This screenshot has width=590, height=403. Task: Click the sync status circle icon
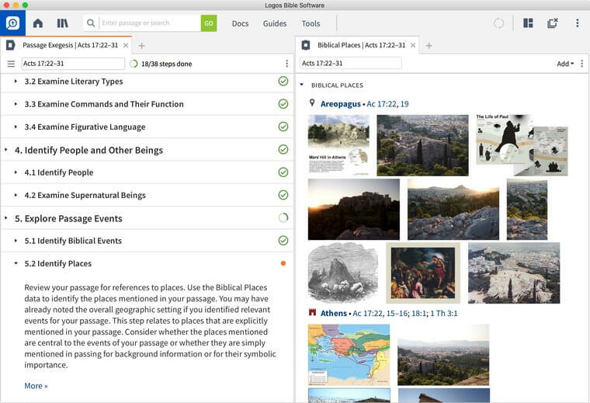click(498, 23)
